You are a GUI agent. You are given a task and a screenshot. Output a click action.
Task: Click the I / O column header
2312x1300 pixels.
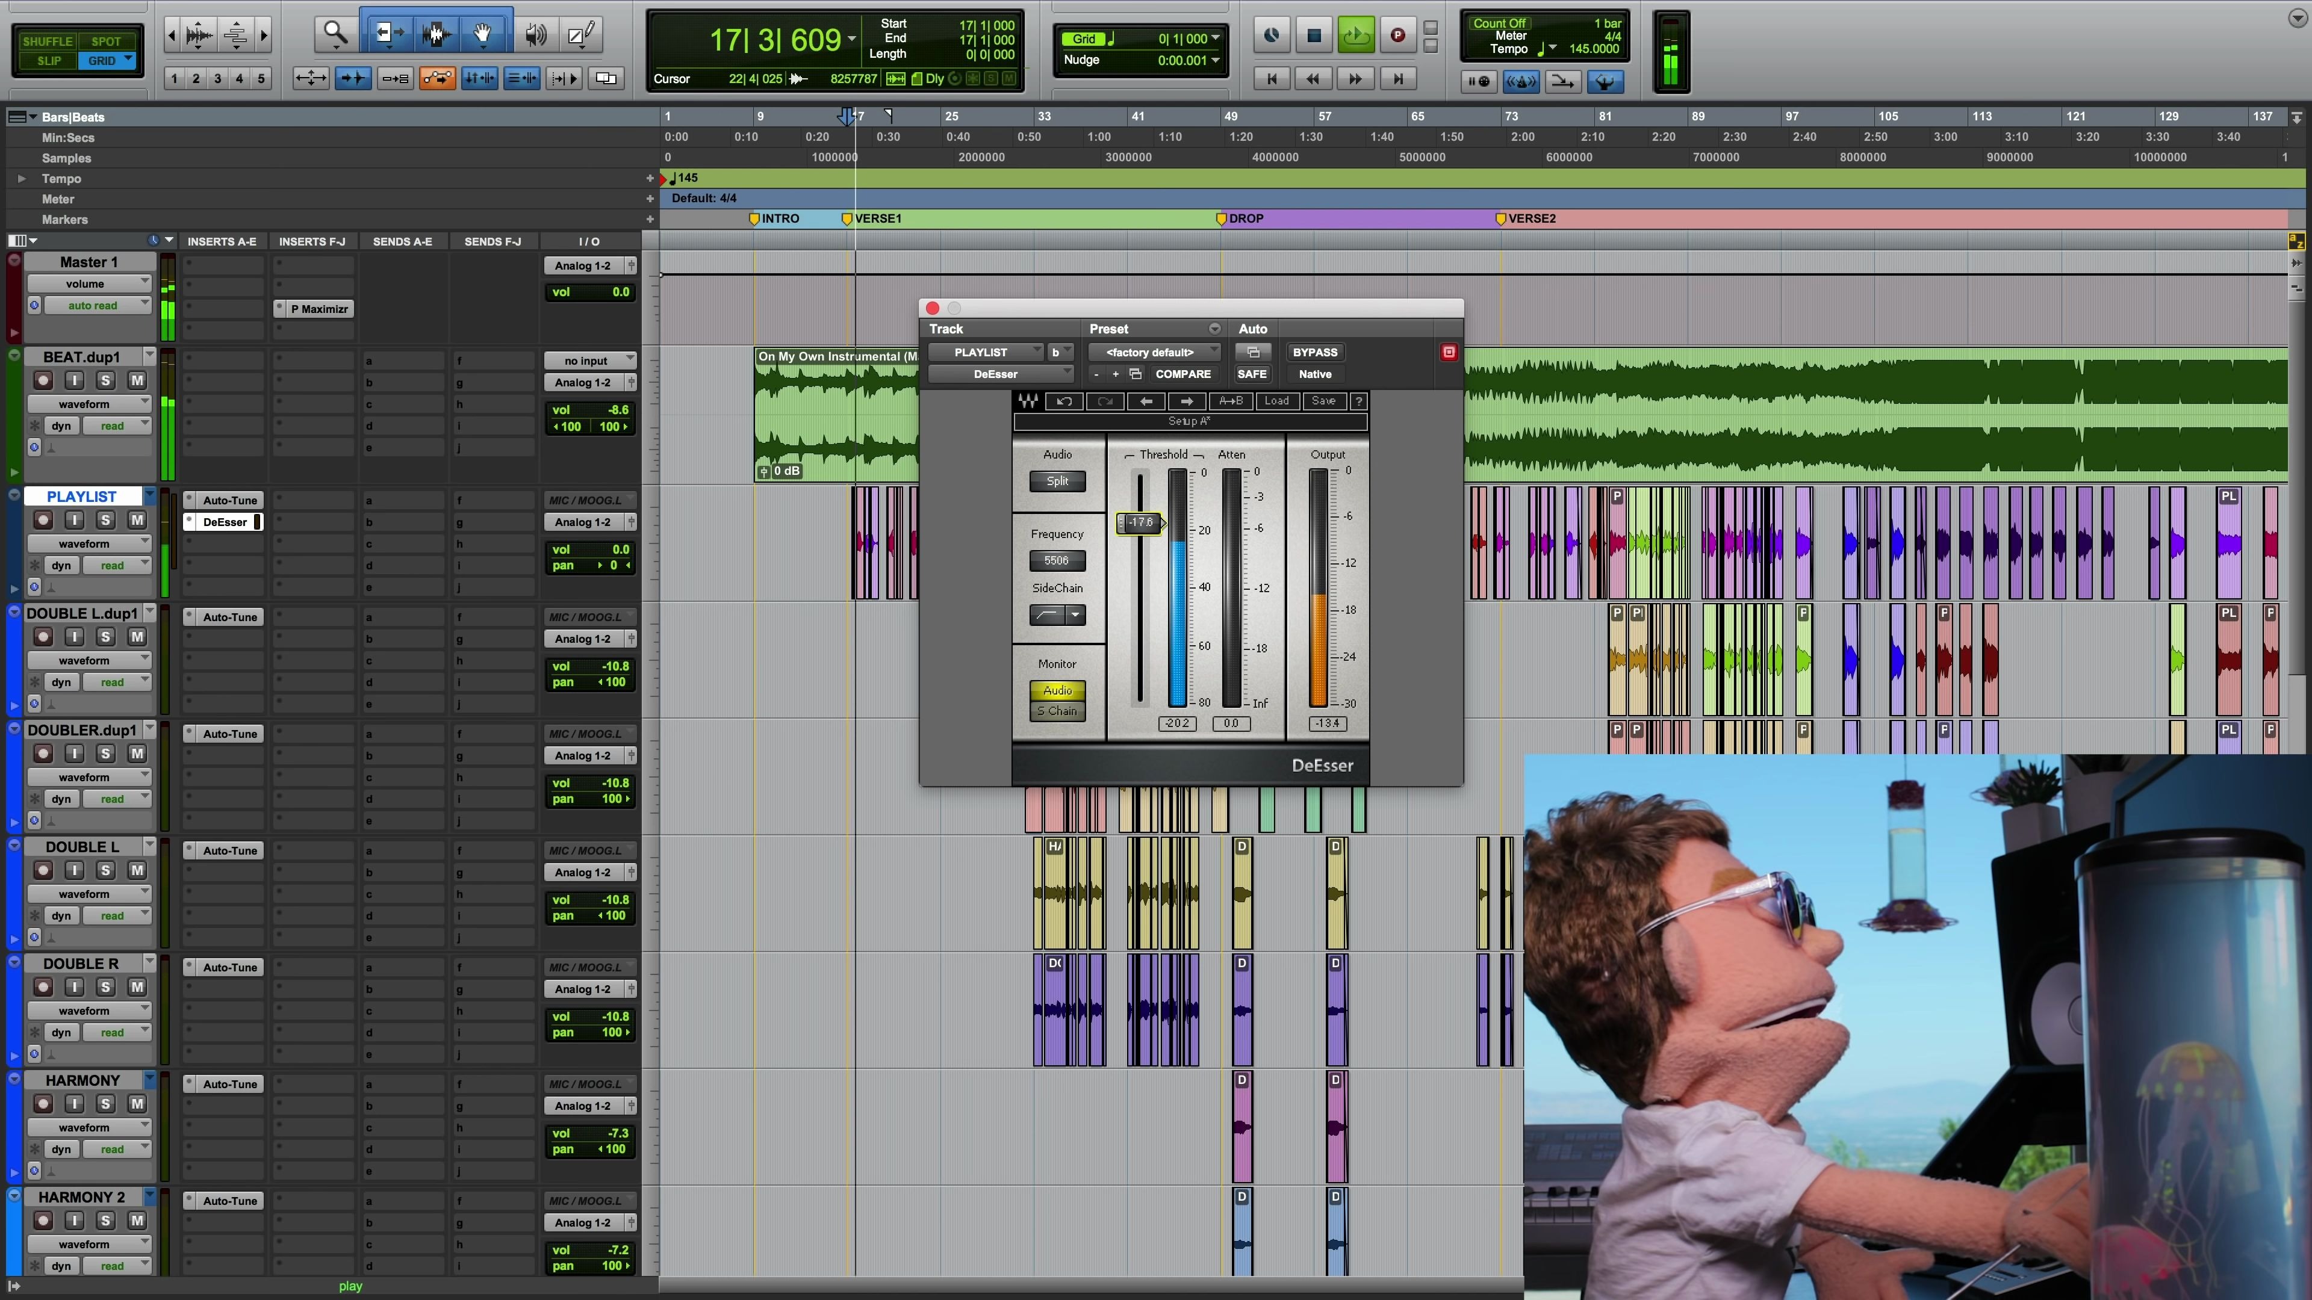coord(589,241)
